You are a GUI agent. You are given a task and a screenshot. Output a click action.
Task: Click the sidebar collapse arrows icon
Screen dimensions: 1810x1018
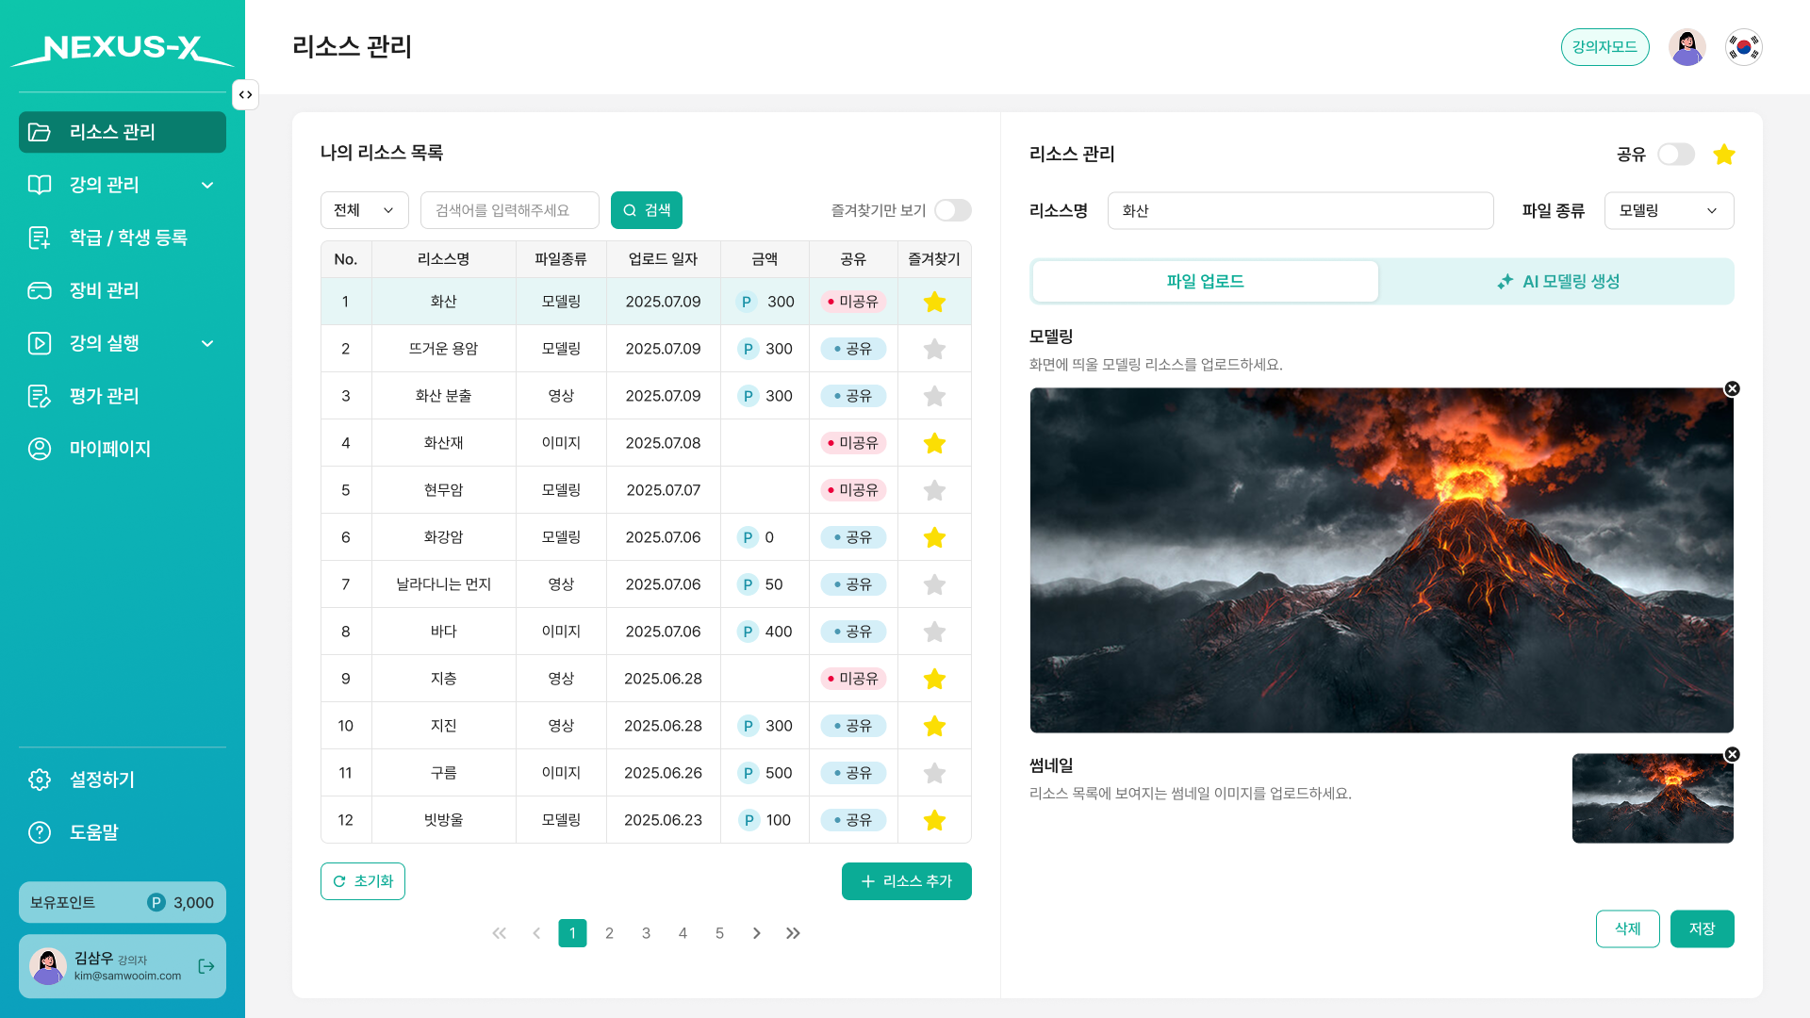point(245,94)
